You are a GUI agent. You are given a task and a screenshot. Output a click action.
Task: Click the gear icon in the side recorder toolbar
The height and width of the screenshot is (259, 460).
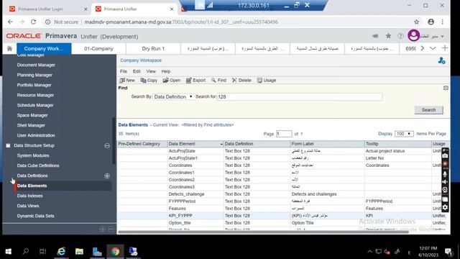(445, 208)
